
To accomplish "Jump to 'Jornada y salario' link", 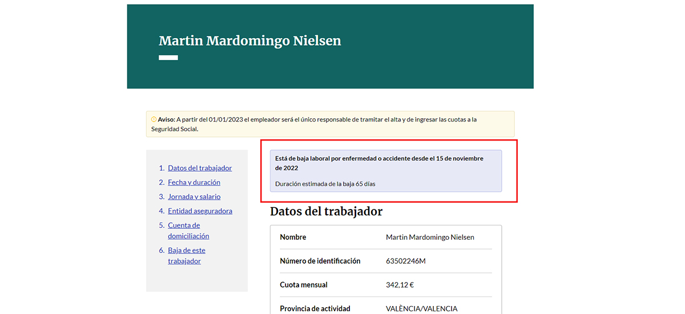I will pos(195,196).
